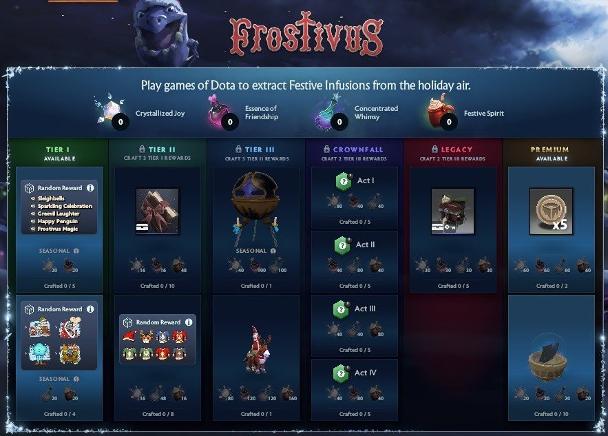Click the Act I green hexagon icon
608x436 pixels.
tap(344, 181)
